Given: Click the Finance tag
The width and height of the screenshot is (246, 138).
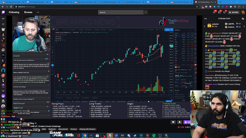Looking at the screenshot, I should tap(73, 129).
